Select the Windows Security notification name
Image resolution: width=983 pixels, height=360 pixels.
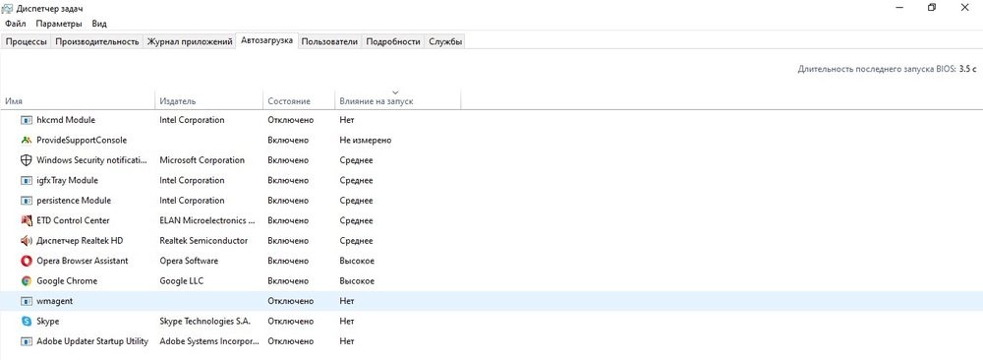[92, 160]
